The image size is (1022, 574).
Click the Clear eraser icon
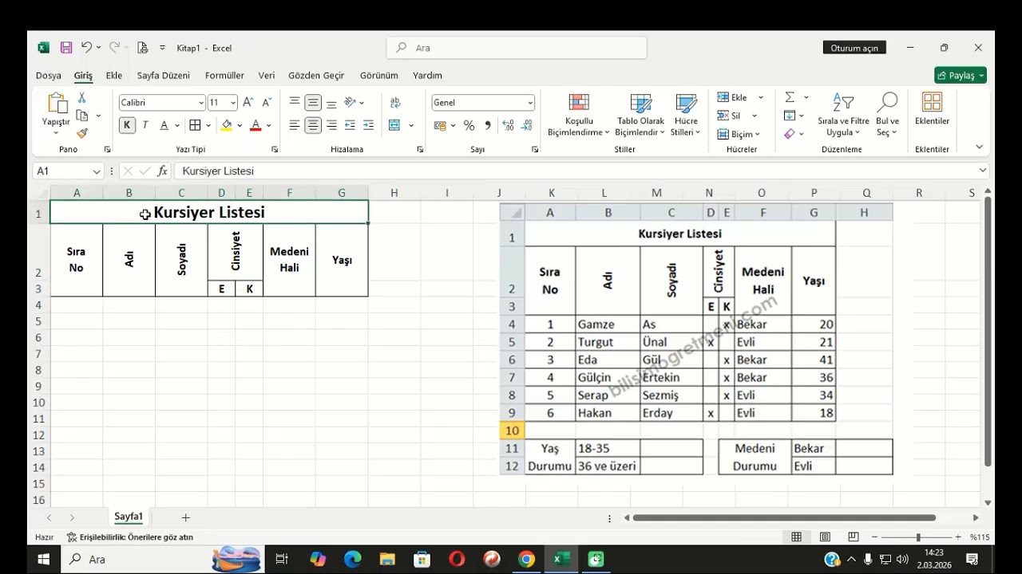point(790,134)
